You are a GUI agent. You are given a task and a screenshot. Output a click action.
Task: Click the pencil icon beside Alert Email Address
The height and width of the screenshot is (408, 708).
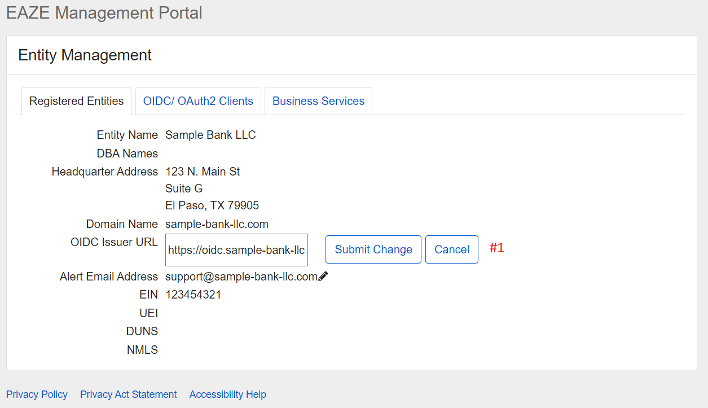coord(323,277)
